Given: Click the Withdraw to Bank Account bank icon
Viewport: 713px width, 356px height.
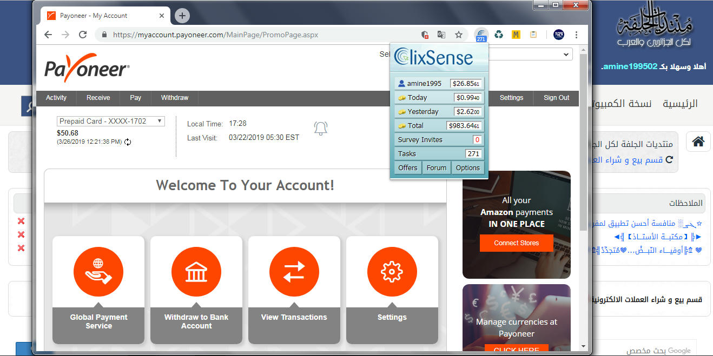Looking at the screenshot, I should (196, 272).
